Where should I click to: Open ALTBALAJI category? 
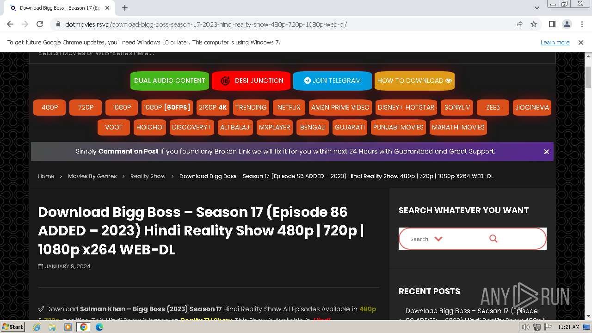235,127
